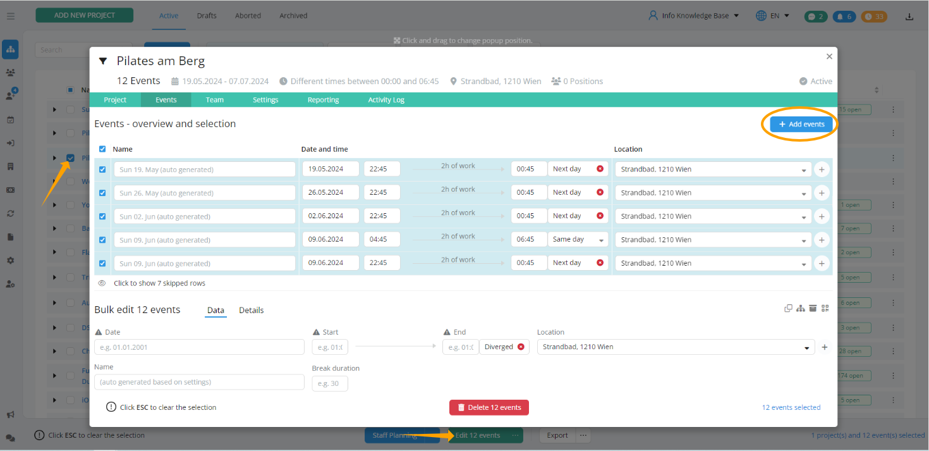Uncheck the Sun 26. May event checkbox

pyautogui.click(x=102, y=193)
